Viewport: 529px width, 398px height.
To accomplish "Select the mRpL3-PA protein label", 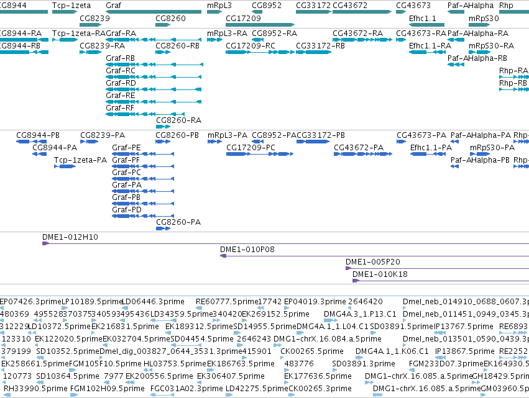I will click(228, 135).
